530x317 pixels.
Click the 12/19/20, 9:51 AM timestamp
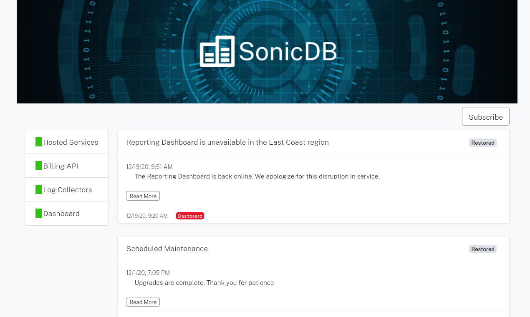click(149, 166)
